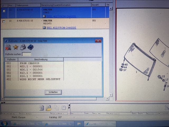Image resolution: width=169 pixels, height=127 pixels.
Task: Click 'Markt: Europa' in status bar
Action: coord(18,117)
